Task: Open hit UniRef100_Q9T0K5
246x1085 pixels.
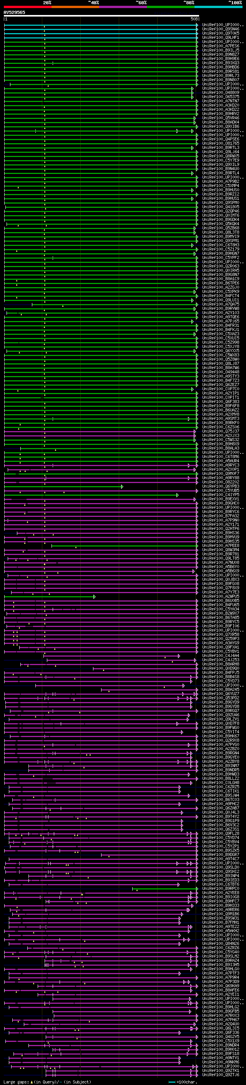Action: [x=221, y=34]
